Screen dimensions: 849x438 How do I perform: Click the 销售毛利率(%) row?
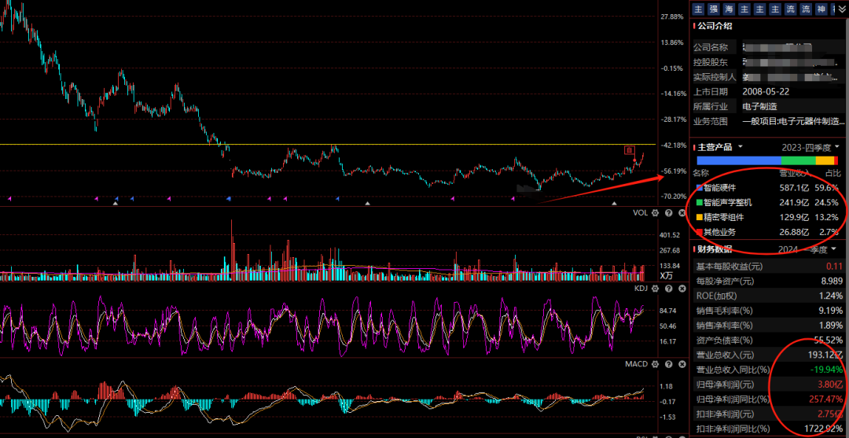[x=770, y=311]
